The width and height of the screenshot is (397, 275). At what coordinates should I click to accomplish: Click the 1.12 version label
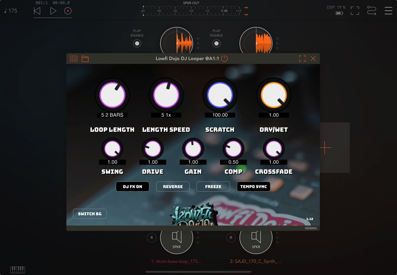(x=310, y=219)
